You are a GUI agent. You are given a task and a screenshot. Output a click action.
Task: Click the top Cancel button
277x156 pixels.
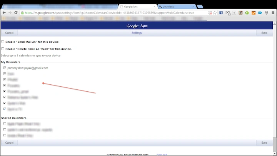pos(9,33)
